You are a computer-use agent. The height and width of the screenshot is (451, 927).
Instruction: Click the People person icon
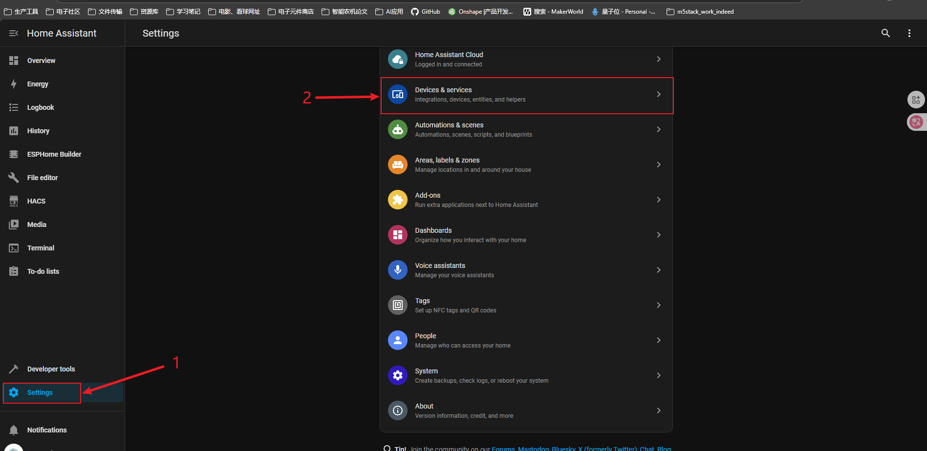point(398,340)
